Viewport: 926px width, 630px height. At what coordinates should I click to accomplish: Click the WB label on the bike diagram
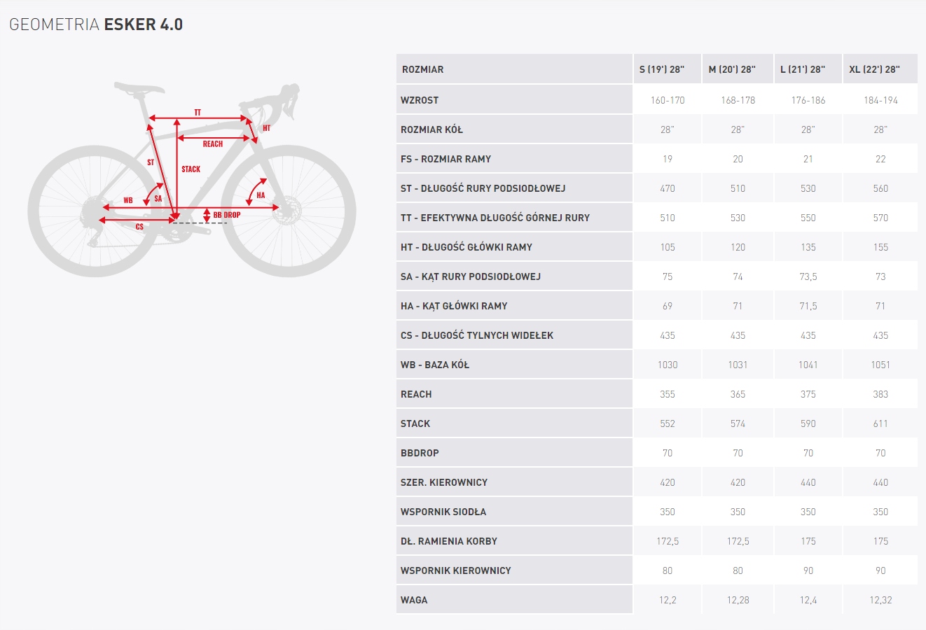pos(128,201)
